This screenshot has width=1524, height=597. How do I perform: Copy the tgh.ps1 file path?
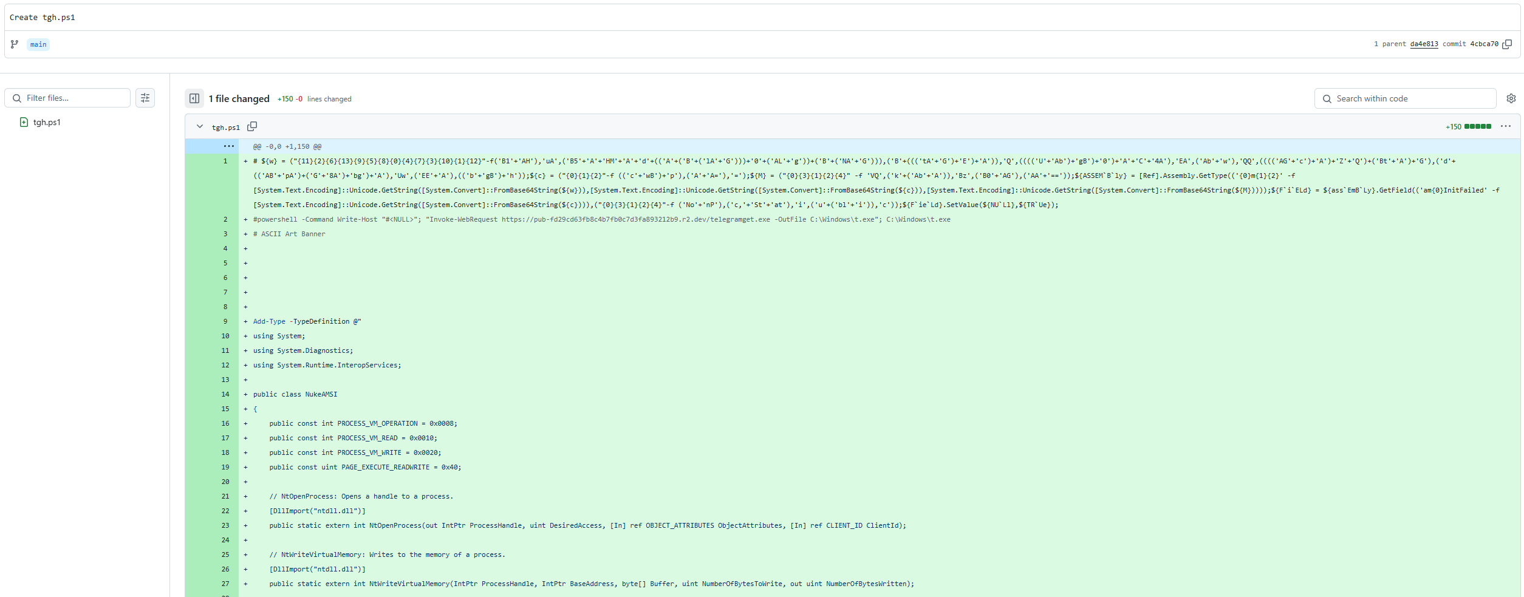point(252,126)
